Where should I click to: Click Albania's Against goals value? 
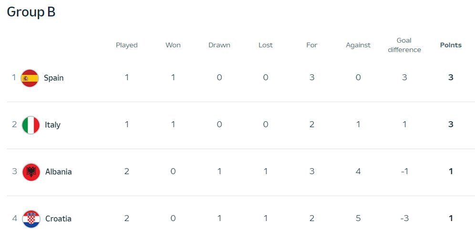tap(358, 172)
